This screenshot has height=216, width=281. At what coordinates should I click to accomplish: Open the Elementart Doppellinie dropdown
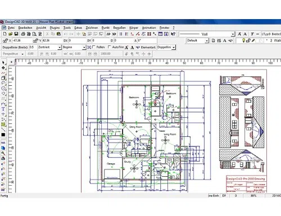[x=174, y=47]
